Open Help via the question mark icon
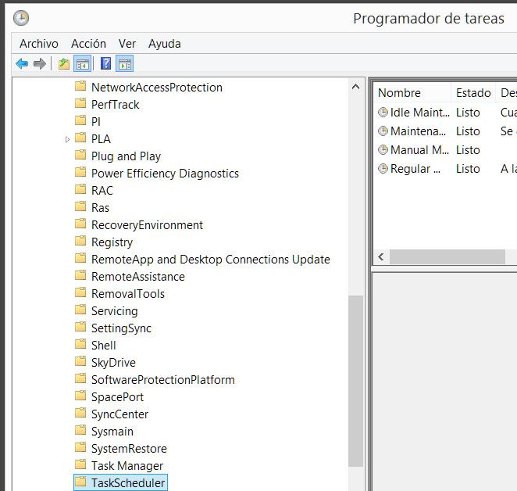Viewport: 517px width, 491px height. pos(105,64)
